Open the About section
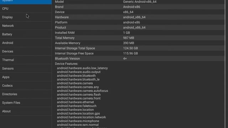 coord(26,111)
